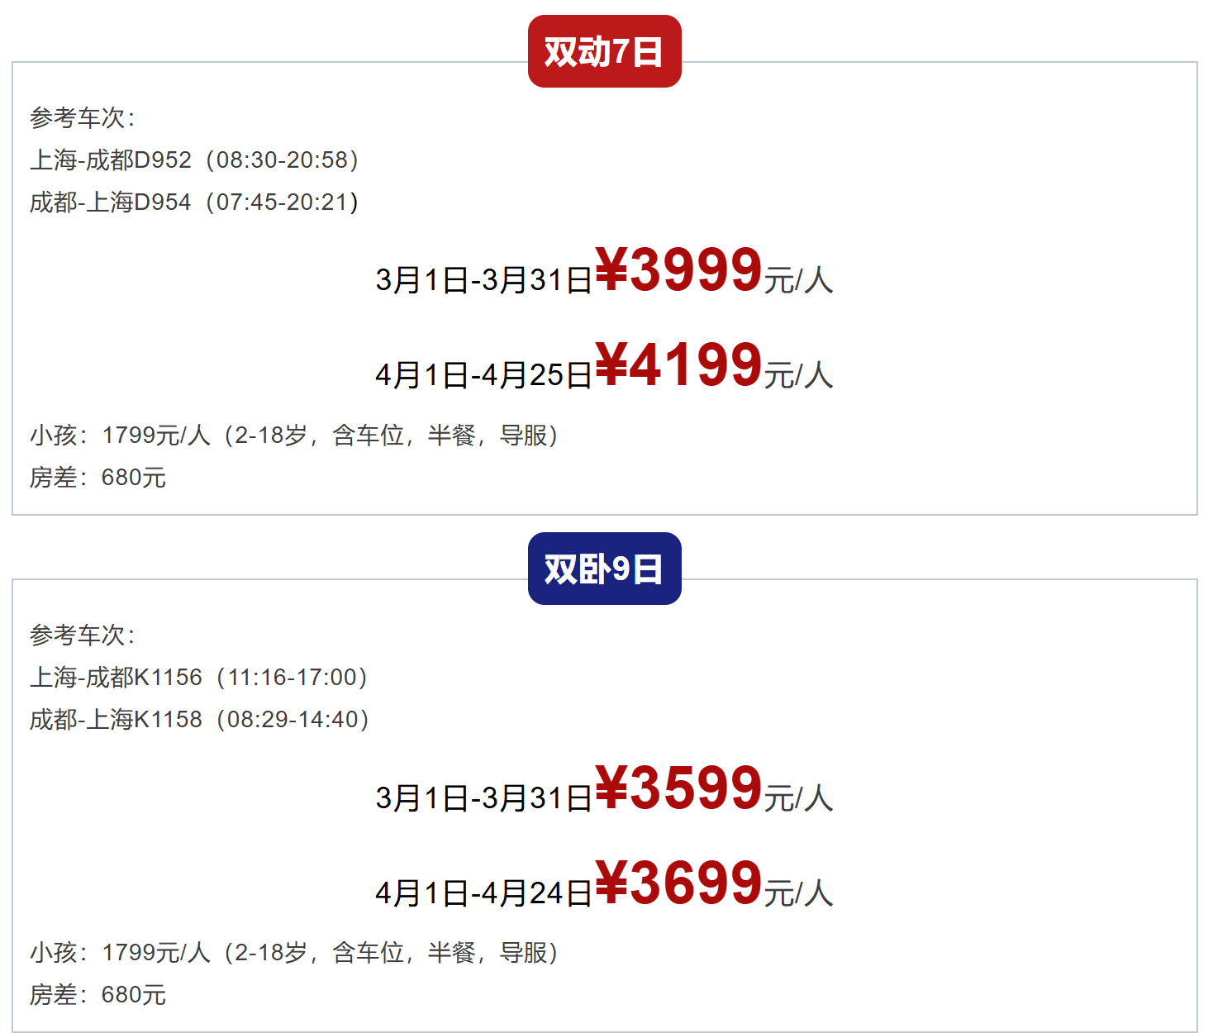Select the 上海-成都D952 train line

tap(194, 159)
